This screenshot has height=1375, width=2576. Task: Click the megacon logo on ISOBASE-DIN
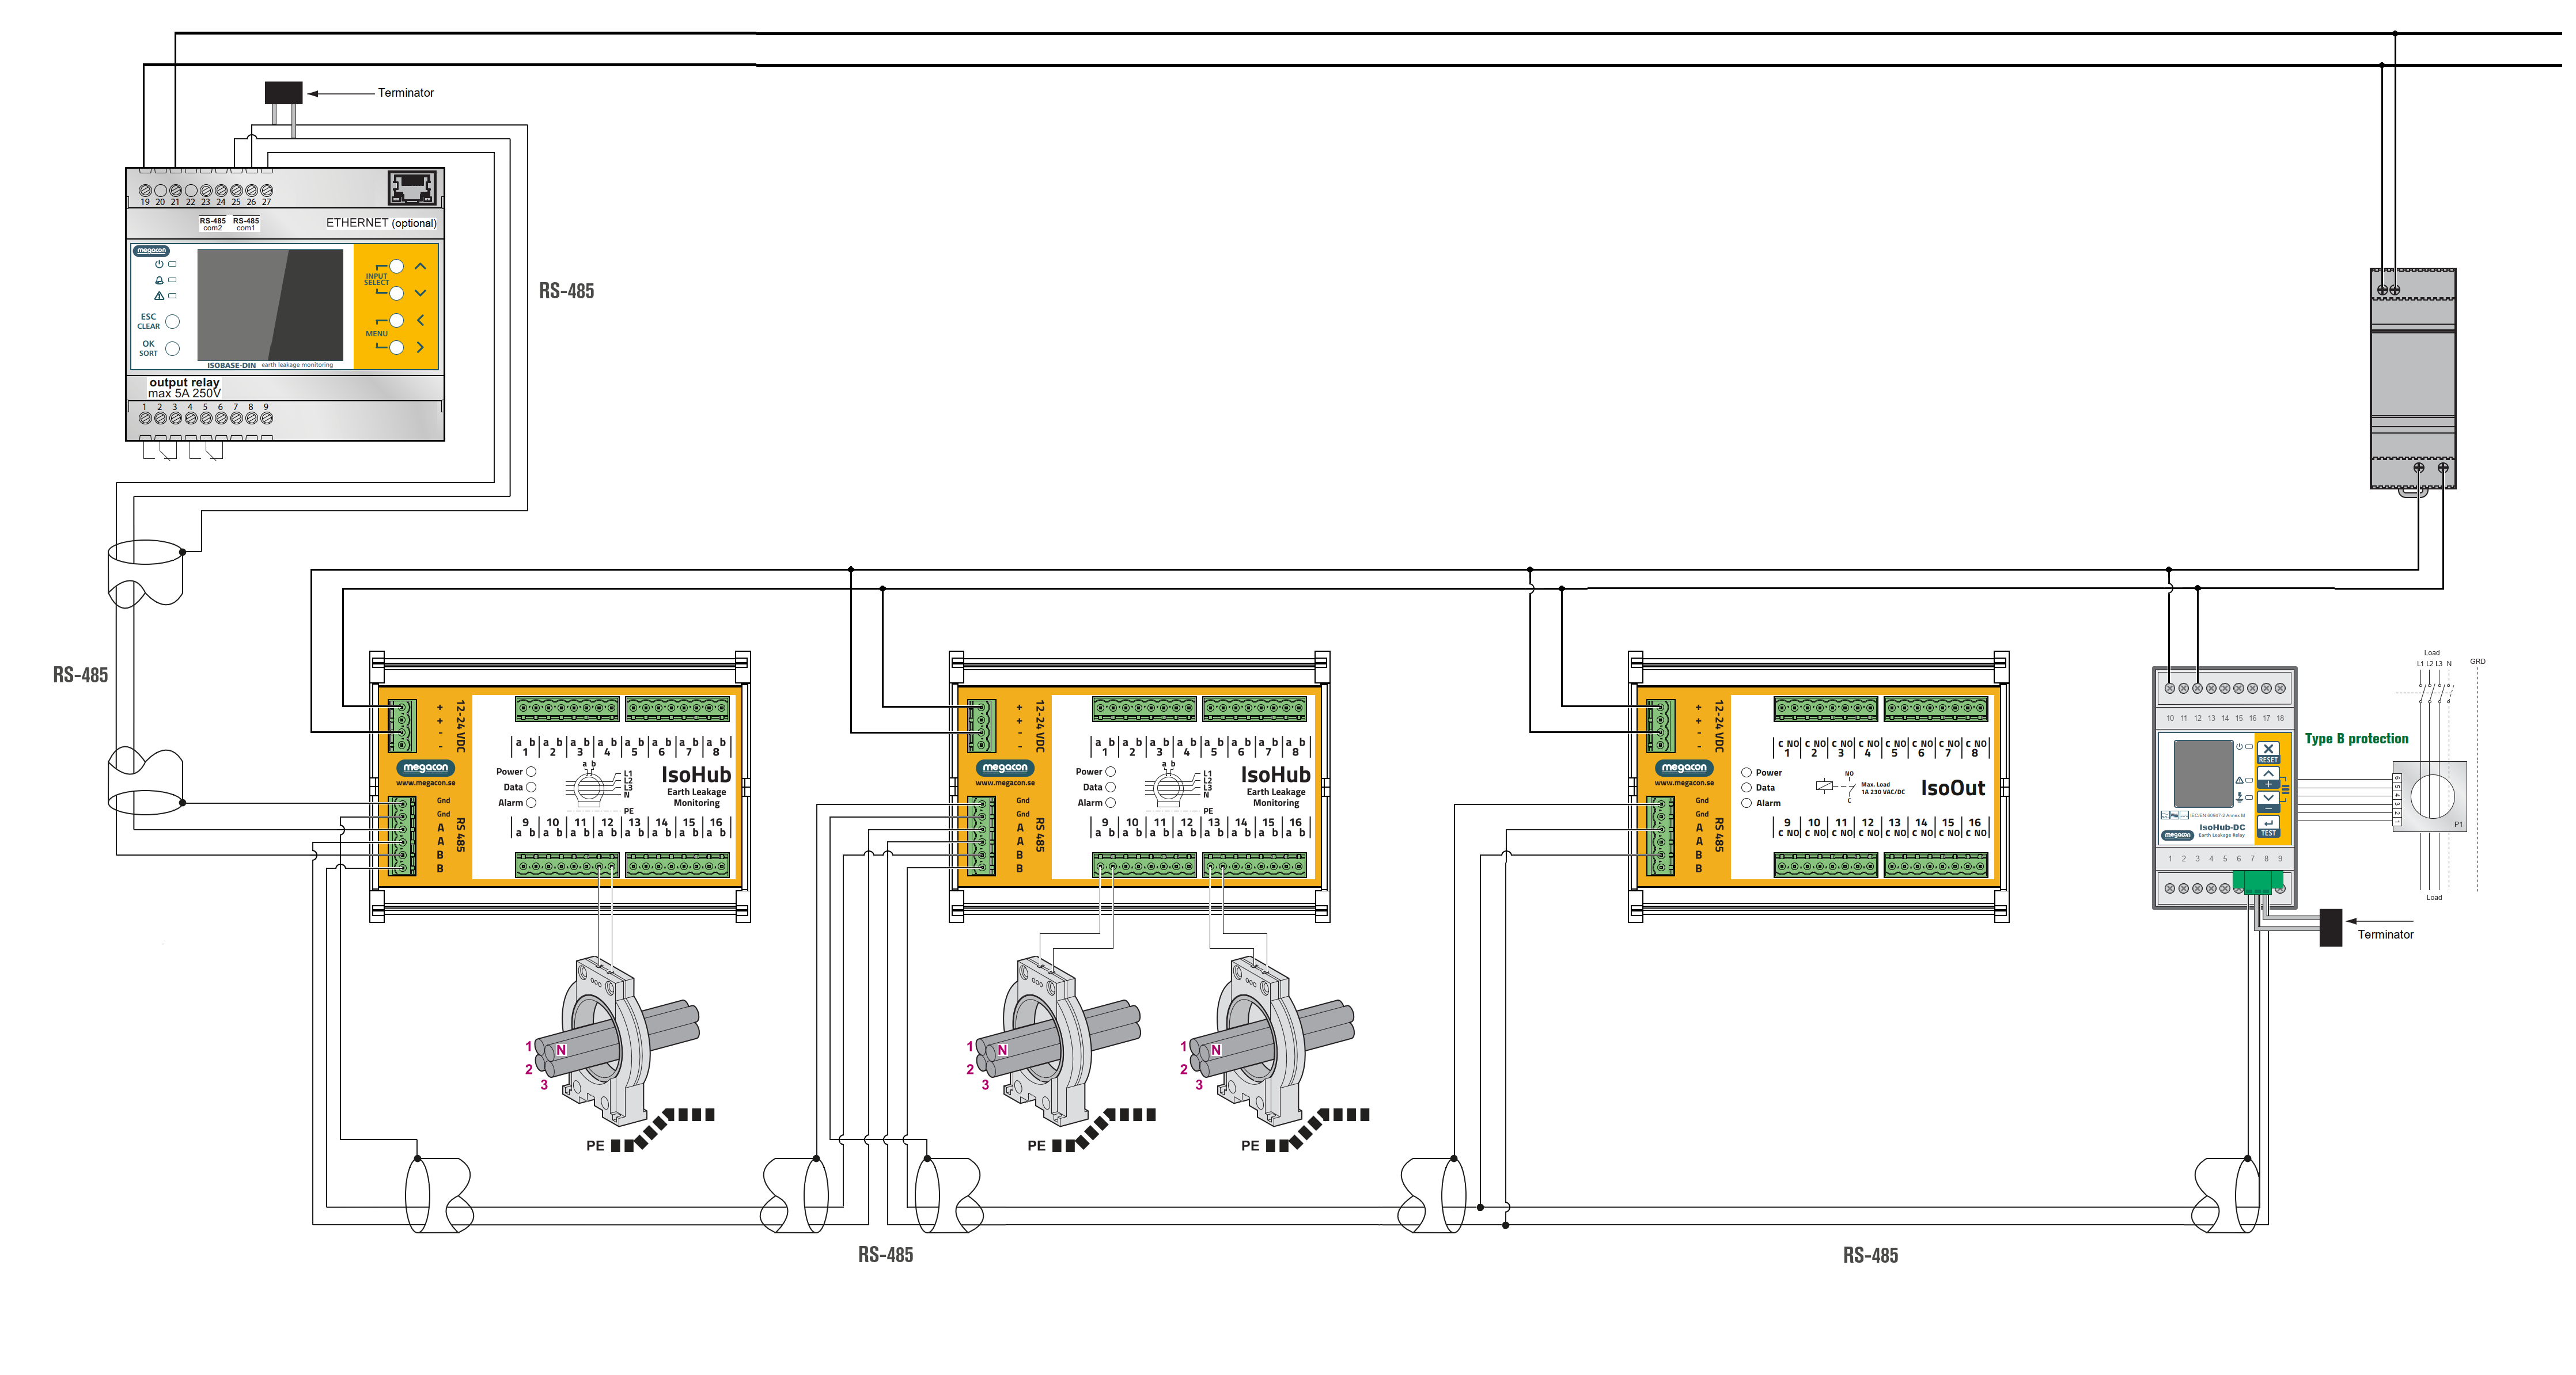coord(151,251)
